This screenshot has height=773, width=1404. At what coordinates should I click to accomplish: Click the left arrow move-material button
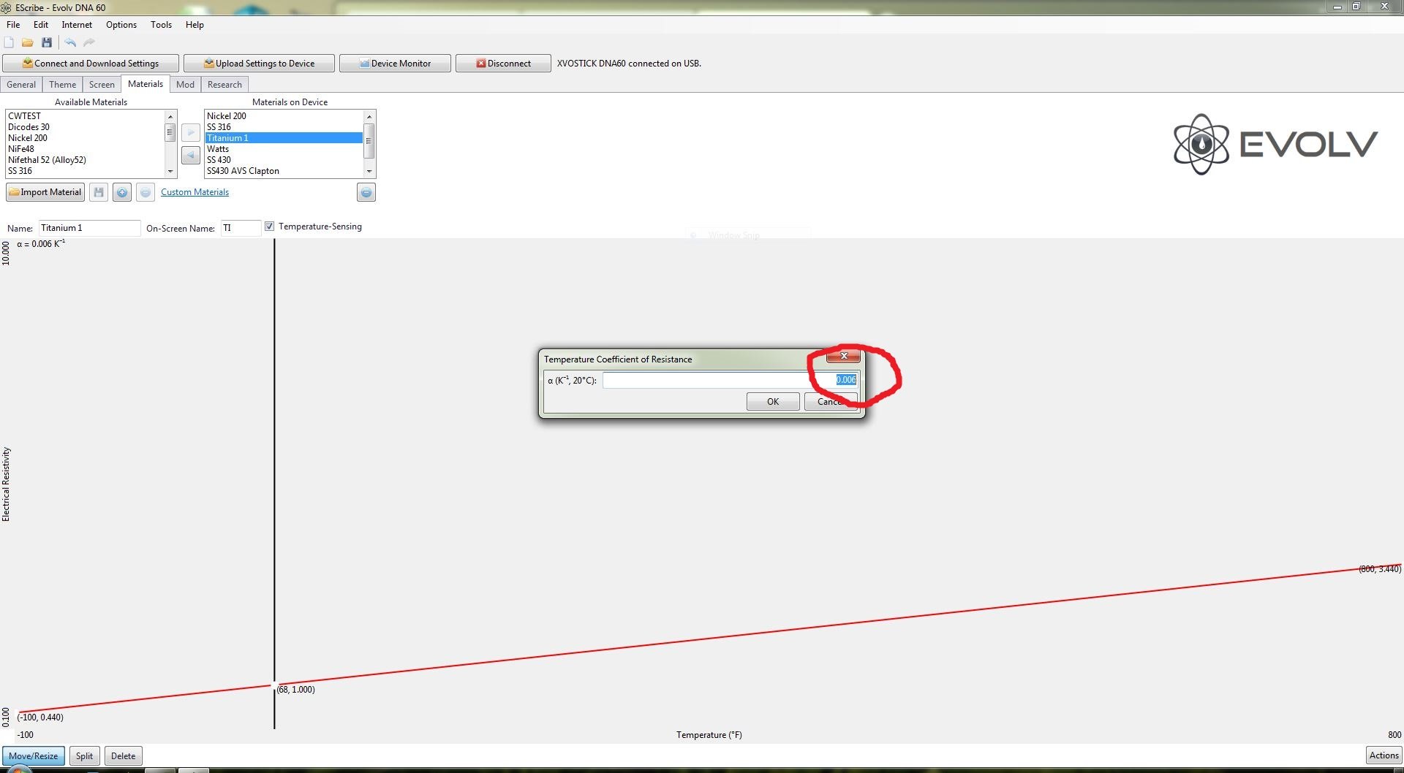point(191,155)
